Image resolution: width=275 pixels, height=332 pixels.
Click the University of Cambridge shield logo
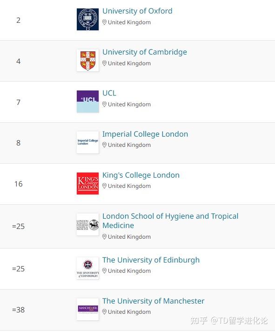coord(87,60)
